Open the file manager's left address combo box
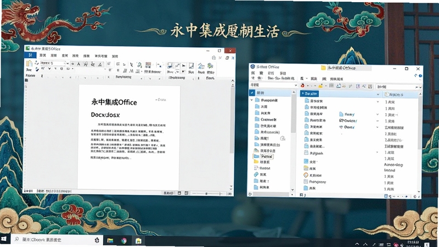The image size is (439, 247). coord(273,85)
